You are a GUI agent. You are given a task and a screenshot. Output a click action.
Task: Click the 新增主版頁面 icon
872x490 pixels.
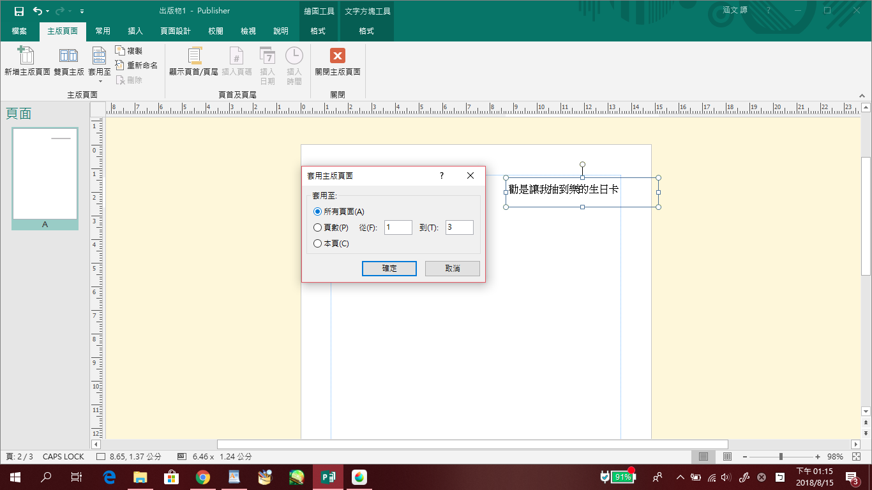(26, 56)
